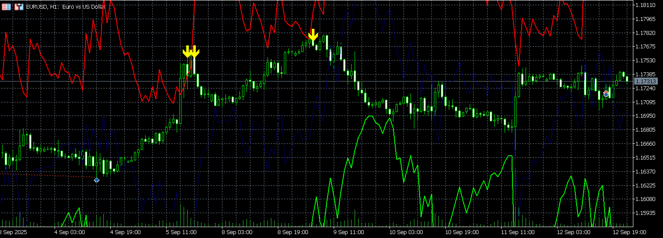Click price scale value 1.17820

click(x=646, y=33)
